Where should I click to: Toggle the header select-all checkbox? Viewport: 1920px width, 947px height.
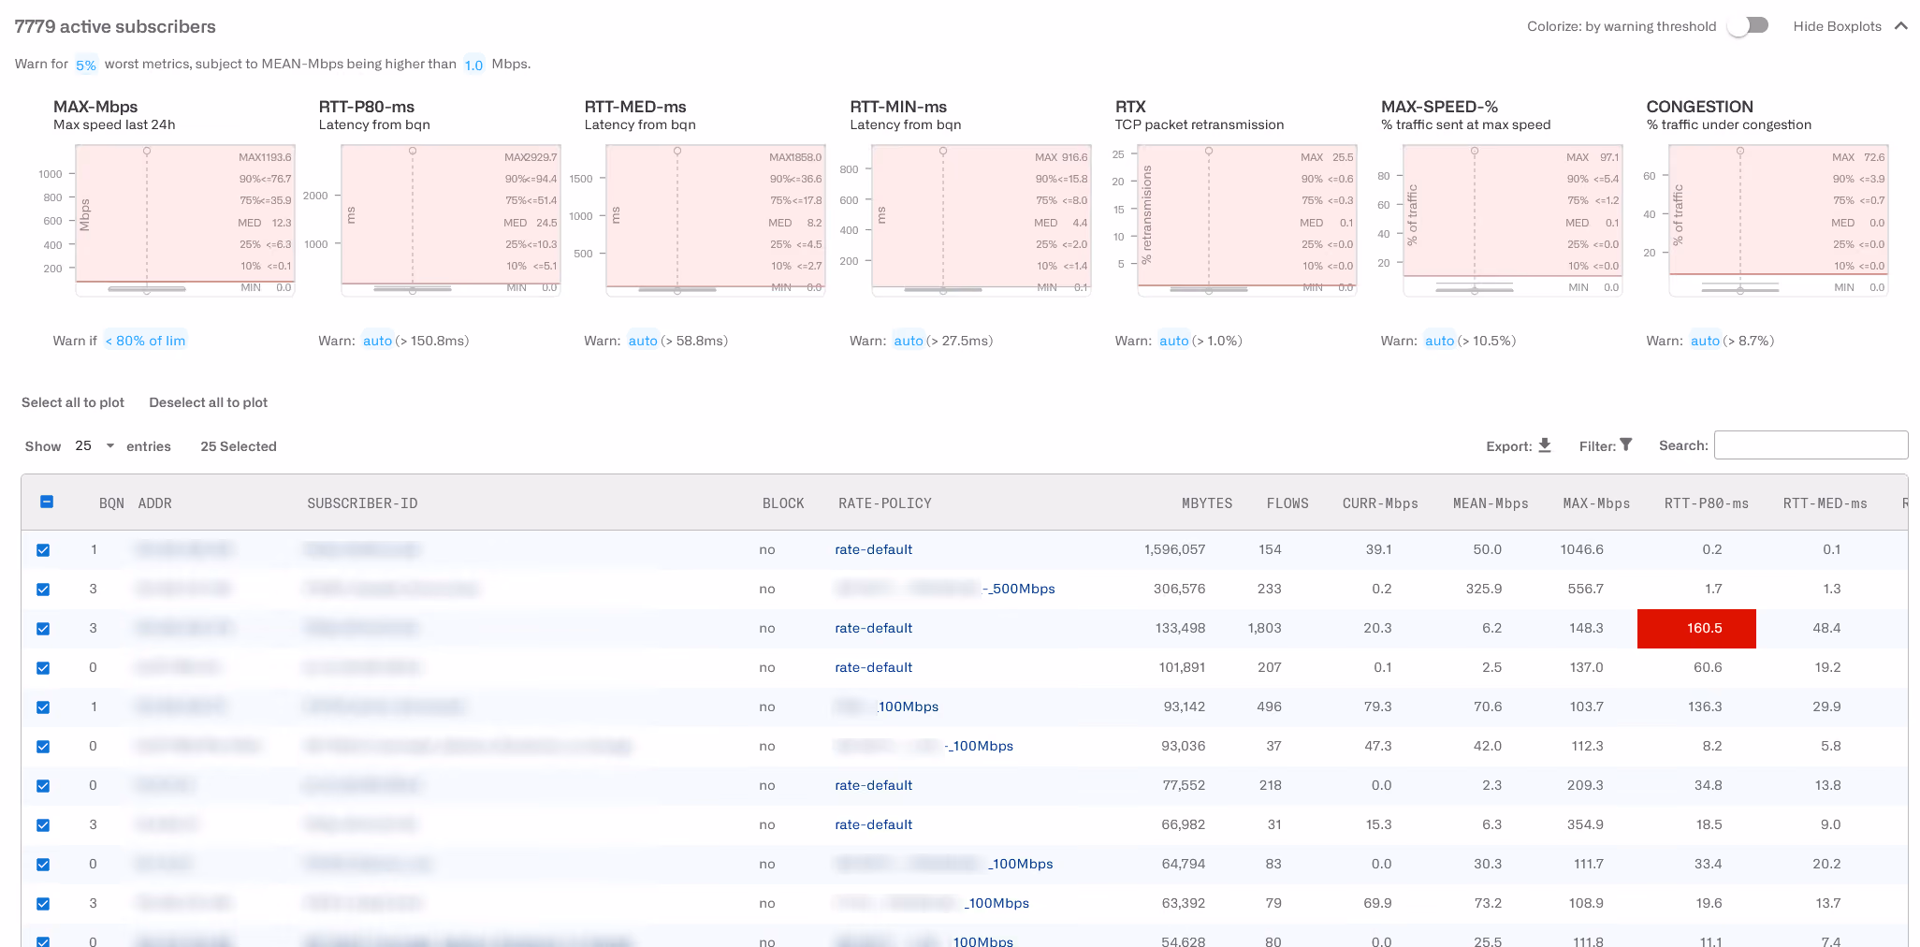coord(47,503)
